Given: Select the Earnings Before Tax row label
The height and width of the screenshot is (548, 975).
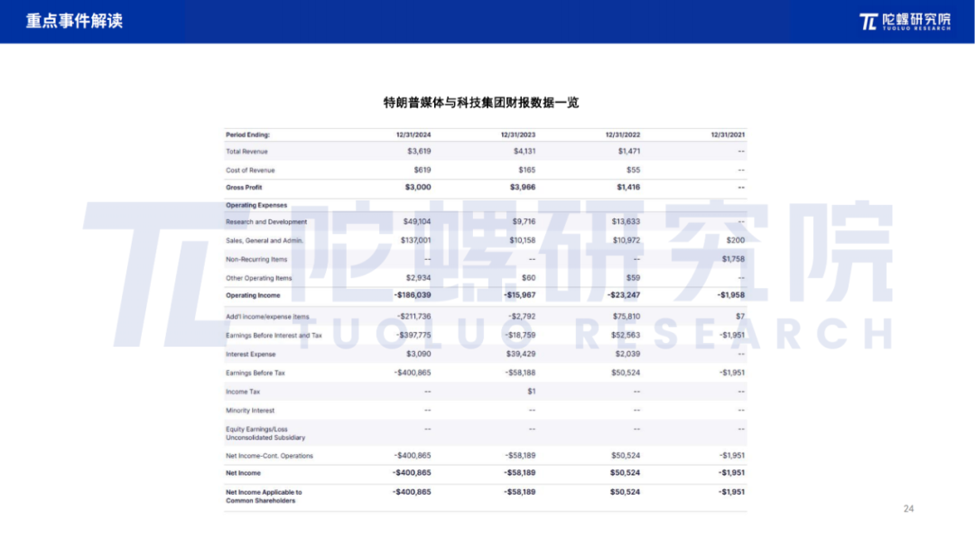Looking at the screenshot, I should click(255, 373).
